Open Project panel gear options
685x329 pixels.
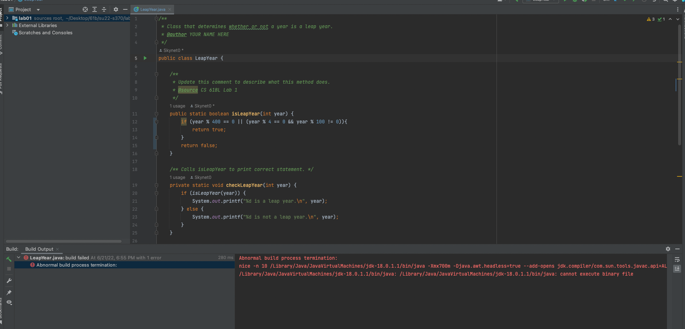click(x=116, y=9)
